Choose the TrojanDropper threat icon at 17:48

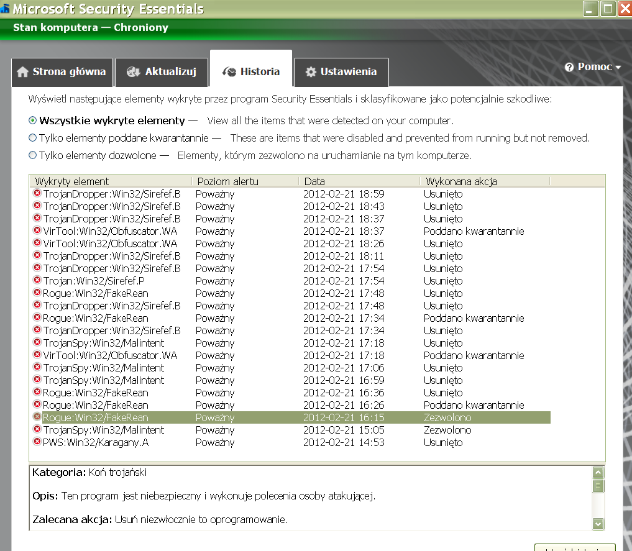click(x=37, y=305)
